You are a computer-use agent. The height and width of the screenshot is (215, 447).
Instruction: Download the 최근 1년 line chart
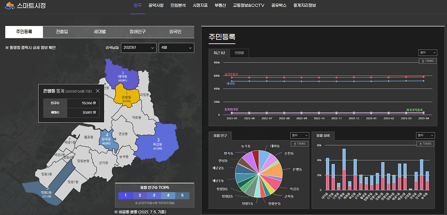click(x=427, y=61)
